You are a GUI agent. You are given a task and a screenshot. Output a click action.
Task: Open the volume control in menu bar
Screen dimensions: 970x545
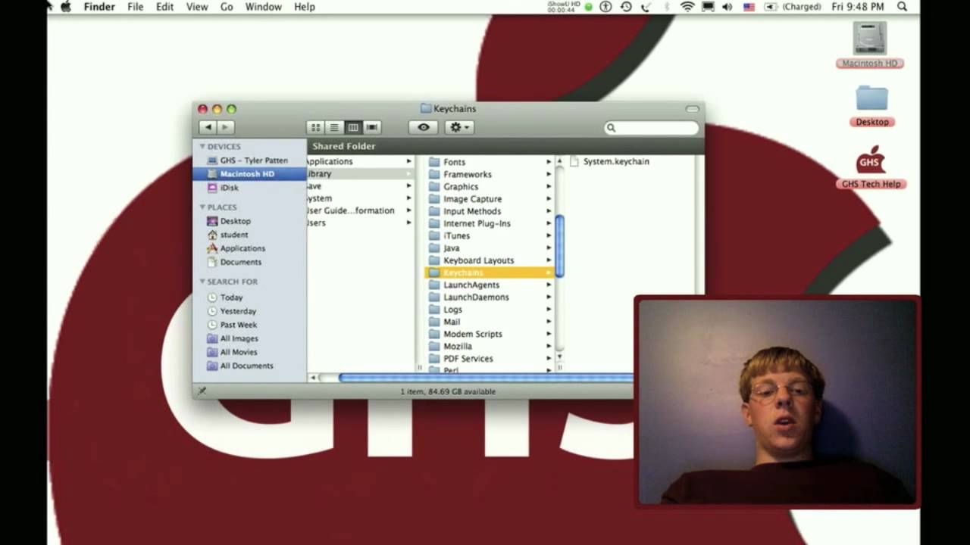pyautogui.click(x=727, y=7)
